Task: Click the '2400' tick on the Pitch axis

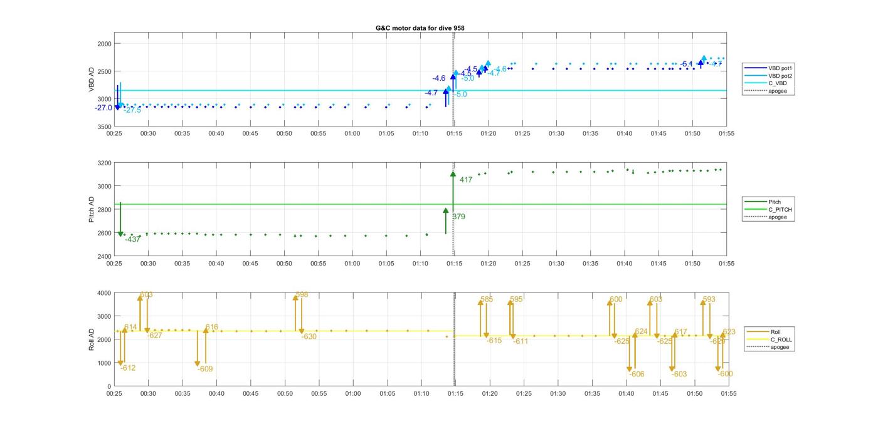Action: (104, 256)
